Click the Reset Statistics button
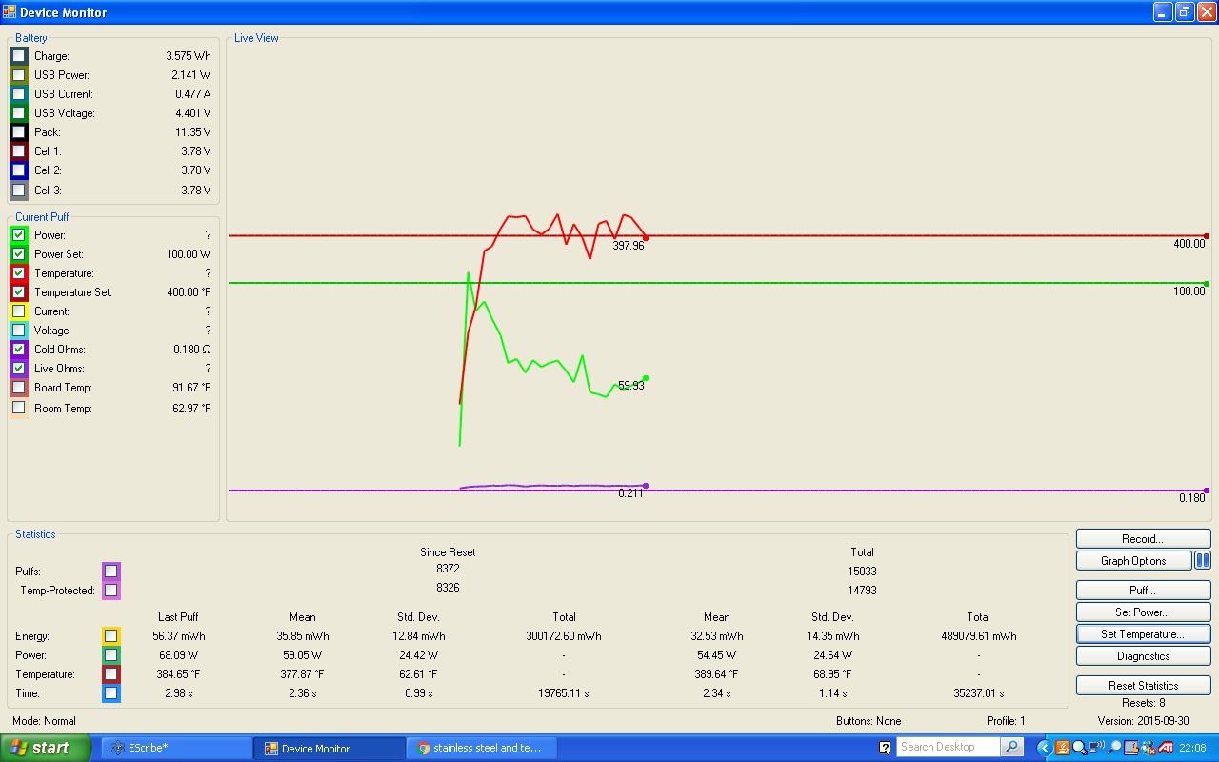Viewport: 1219px width, 762px height. click(1143, 686)
